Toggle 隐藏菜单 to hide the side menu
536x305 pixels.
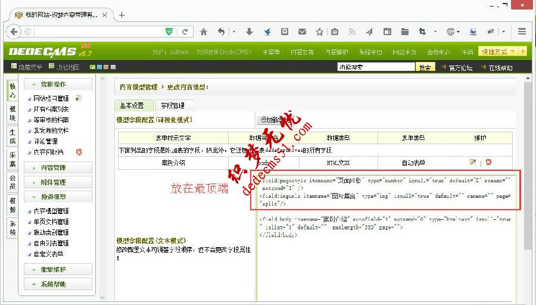pos(26,67)
